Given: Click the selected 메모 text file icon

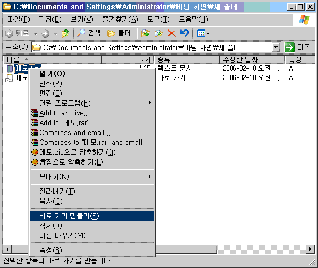Looking at the screenshot, I should click(x=9, y=69).
